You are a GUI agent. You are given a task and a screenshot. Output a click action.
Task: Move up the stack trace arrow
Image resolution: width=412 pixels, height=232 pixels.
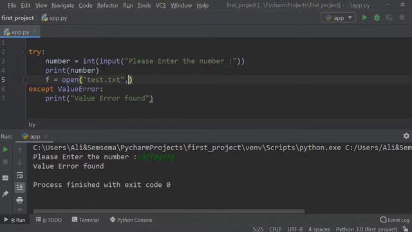pyautogui.click(x=20, y=150)
